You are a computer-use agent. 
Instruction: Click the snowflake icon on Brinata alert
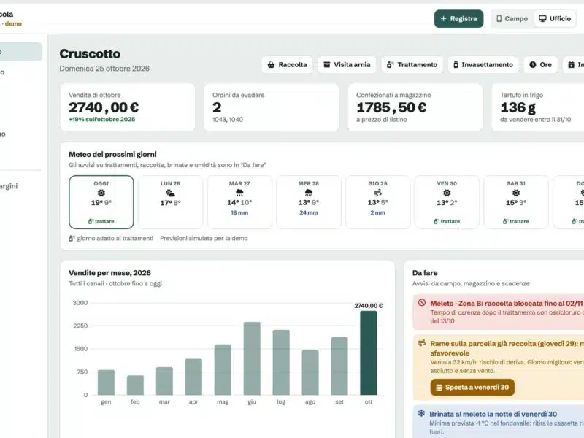pyautogui.click(x=421, y=413)
